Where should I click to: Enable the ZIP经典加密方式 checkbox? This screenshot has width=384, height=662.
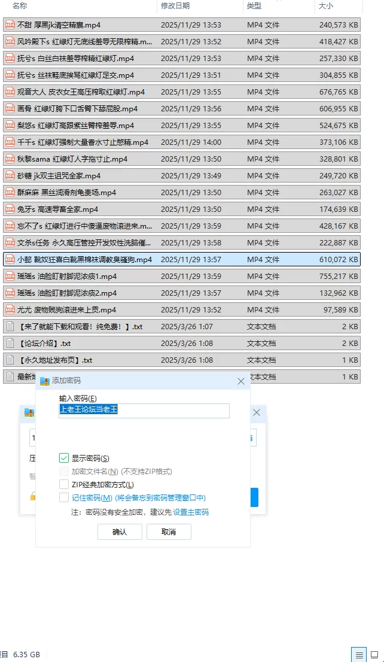(64, 484)
